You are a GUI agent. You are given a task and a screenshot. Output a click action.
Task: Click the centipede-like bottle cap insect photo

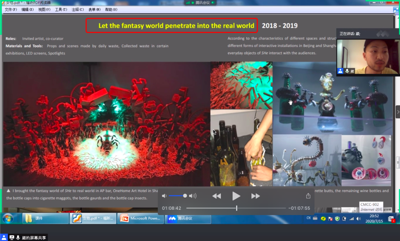307,160
